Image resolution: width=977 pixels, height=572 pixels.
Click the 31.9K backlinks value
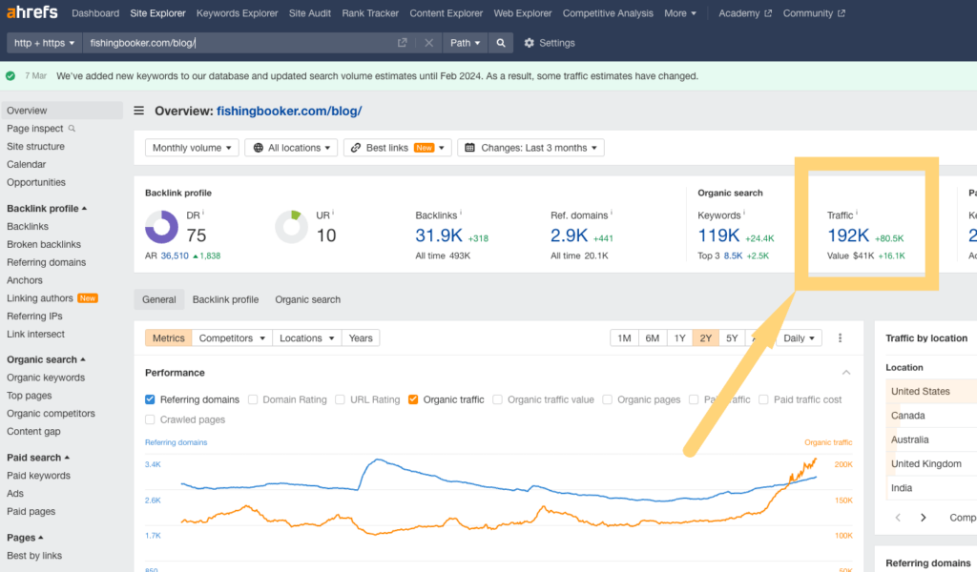(x=439, y=235)
